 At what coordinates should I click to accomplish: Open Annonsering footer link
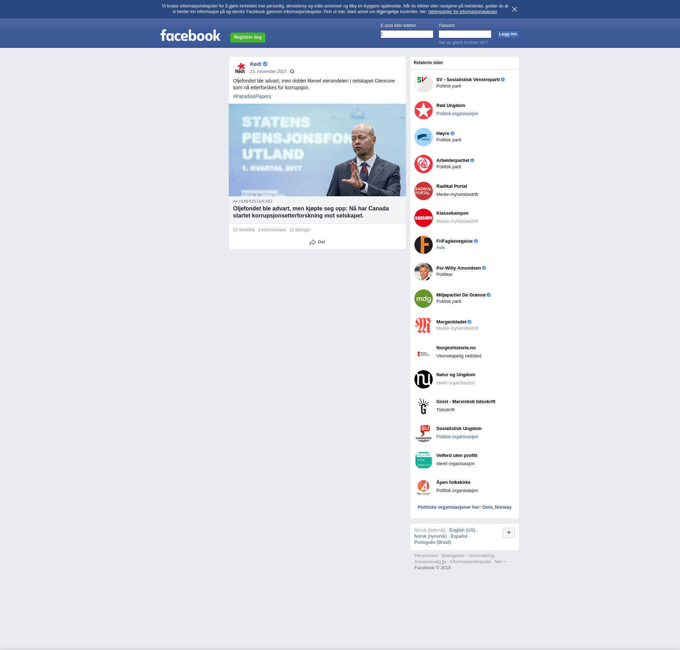coord(481,556)
